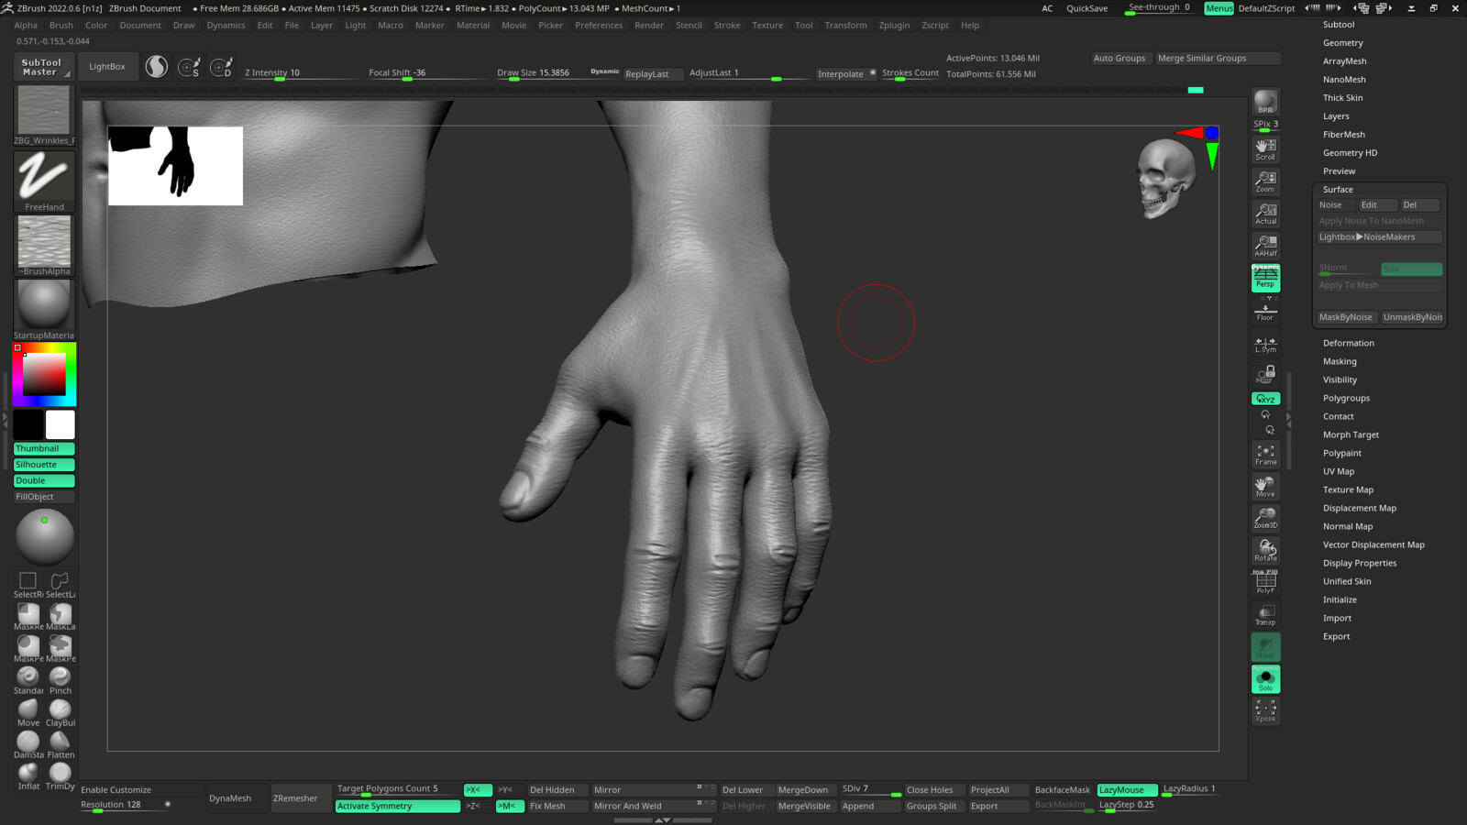Toggle XYZ rotation mode

point(1265,399)
